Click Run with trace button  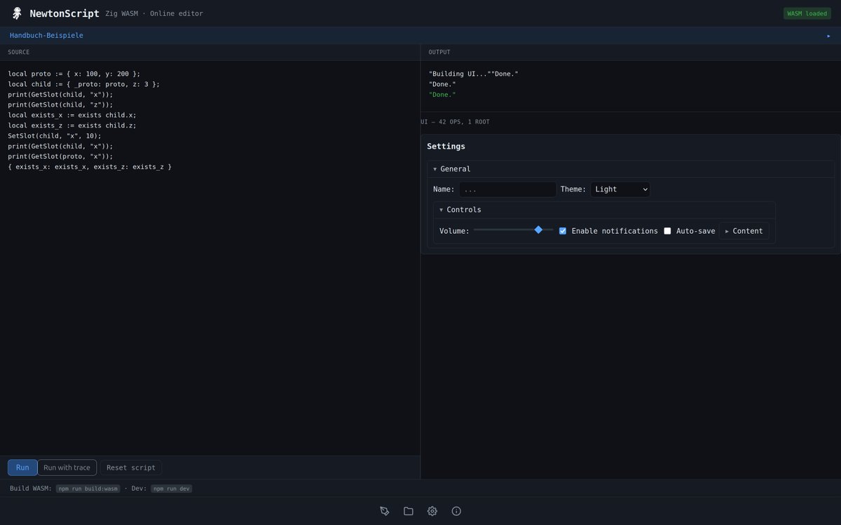click(x=67, y=468)
